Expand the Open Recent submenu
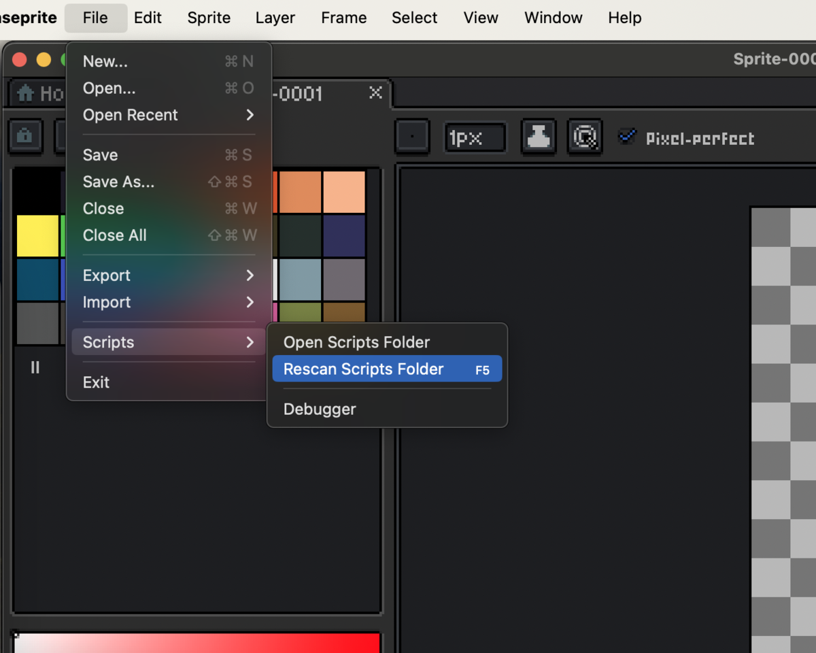Image resolution: width=816 pixels, height=653 pixels. [x=169, y=115]
